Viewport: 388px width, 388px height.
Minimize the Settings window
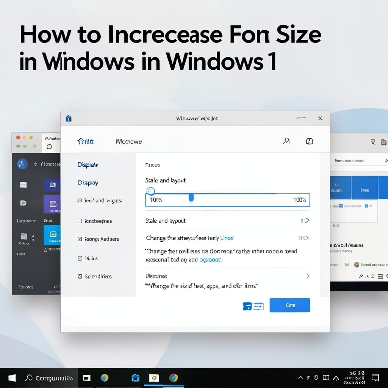[x=301, y=118]
